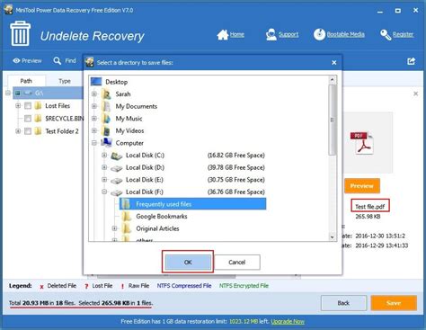Click the Undelete Recovery trash bin icon
Screen dimensions: 426x330
21,33
